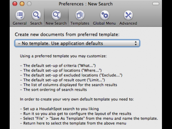This screenshot has width=172, height=129.
Task: Click the template popup's up-down arrows
Action: tap(135, 43)
